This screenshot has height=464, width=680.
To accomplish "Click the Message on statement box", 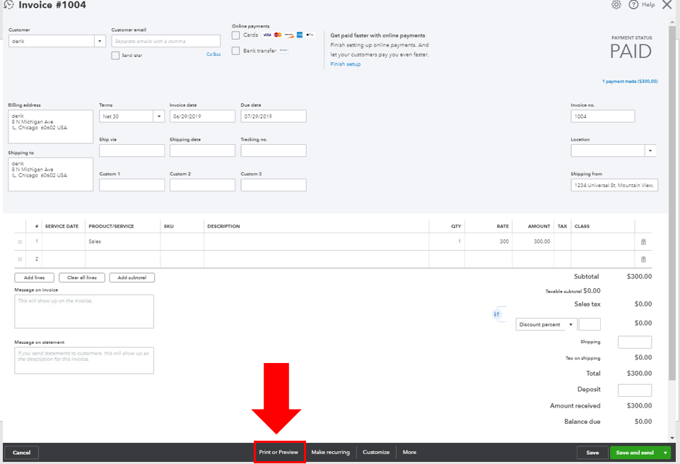I will 83,360.
